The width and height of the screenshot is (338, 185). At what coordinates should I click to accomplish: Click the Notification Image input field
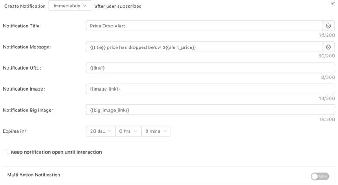coord(210,89)
